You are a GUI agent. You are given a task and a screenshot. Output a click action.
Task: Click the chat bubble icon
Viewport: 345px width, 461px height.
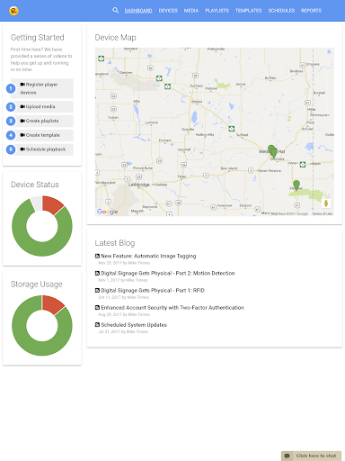point(287,456)
